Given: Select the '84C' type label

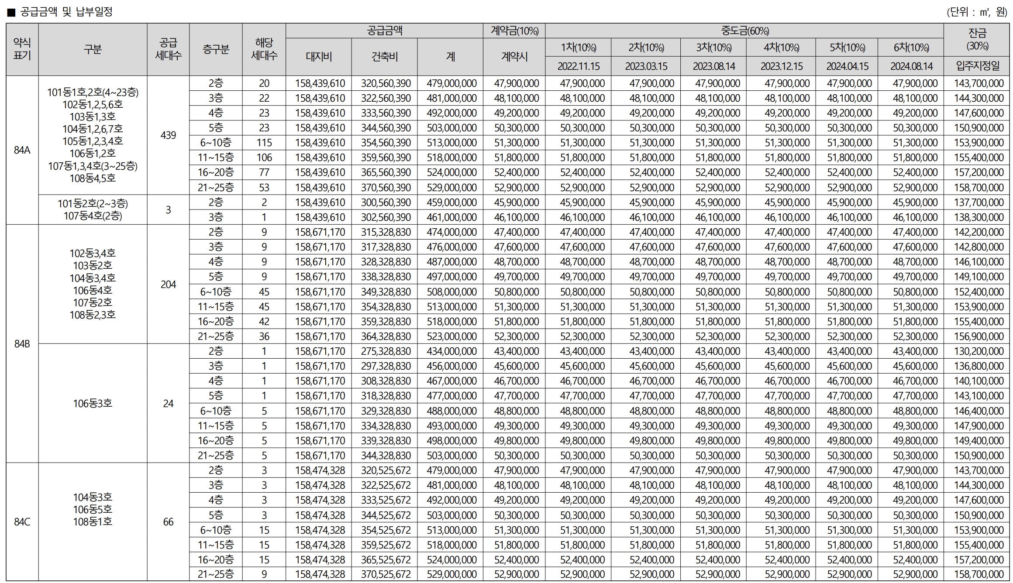Looking at the screenshot, I should pos(22,522).
